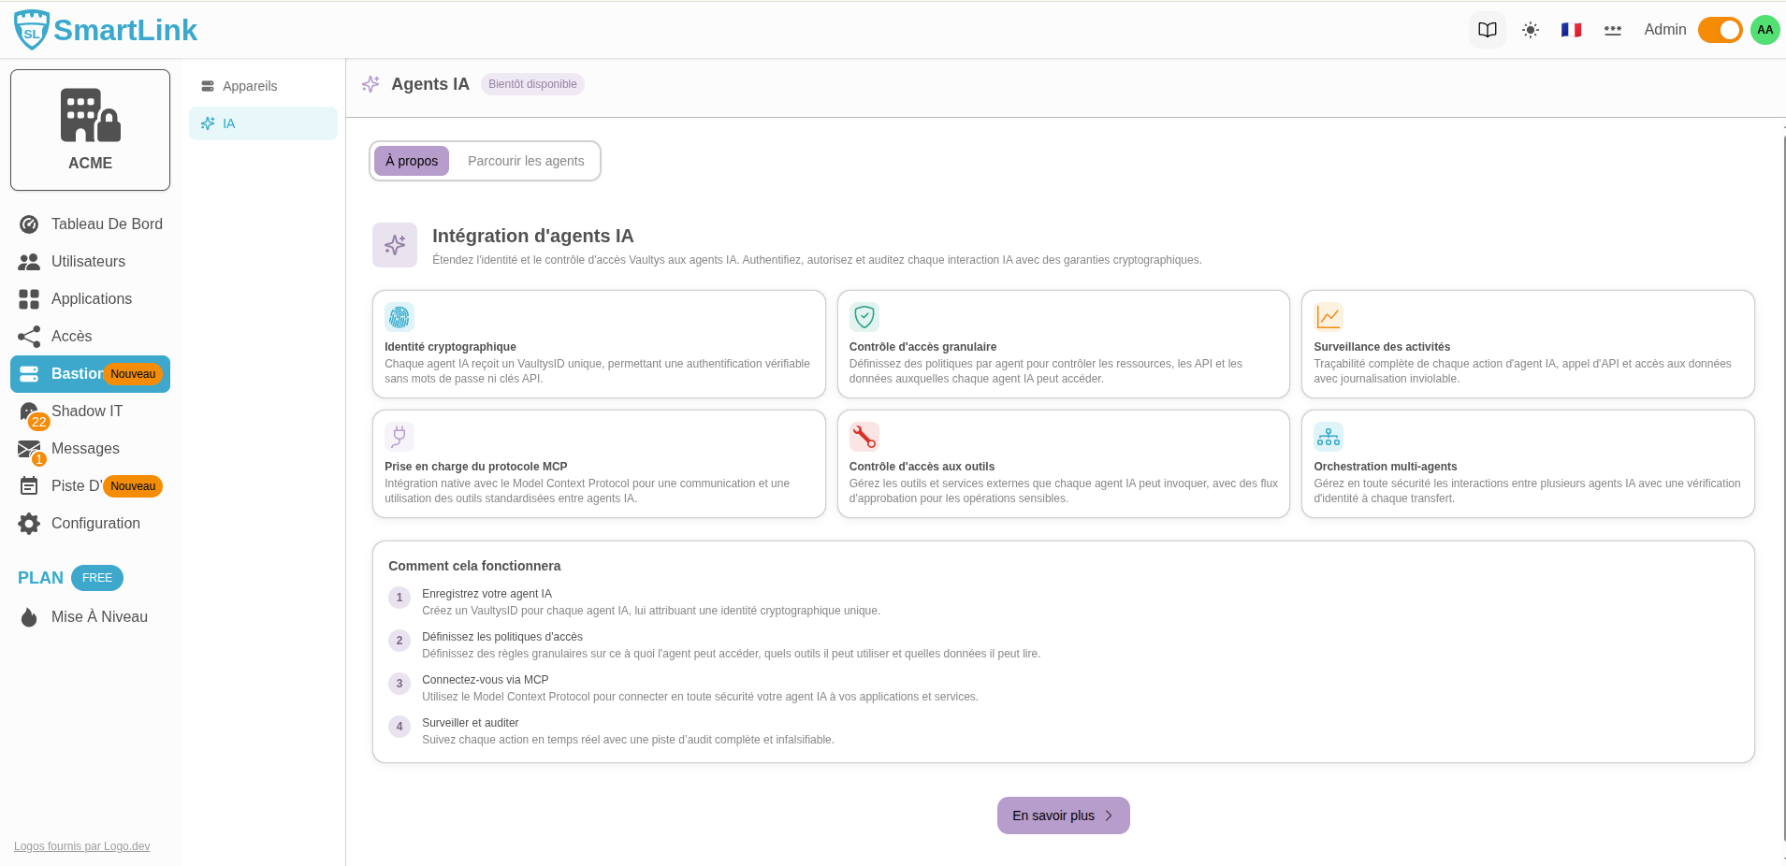
Task: Open Messages in the sidebar
Action: 85,449
